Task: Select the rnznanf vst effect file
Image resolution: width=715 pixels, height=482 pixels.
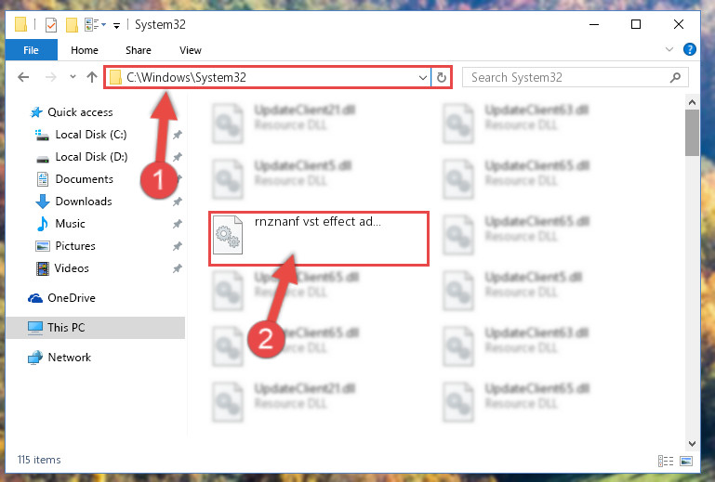Action: (319, 239)
